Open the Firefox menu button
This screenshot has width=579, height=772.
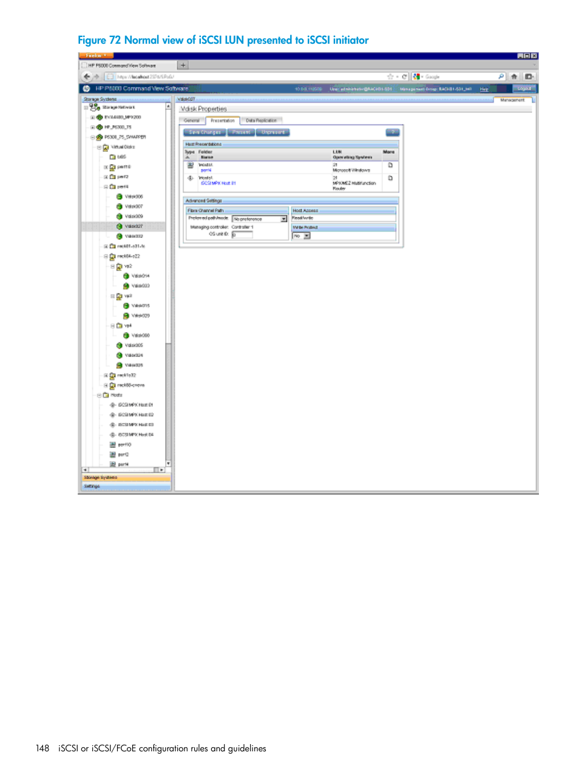96,55
